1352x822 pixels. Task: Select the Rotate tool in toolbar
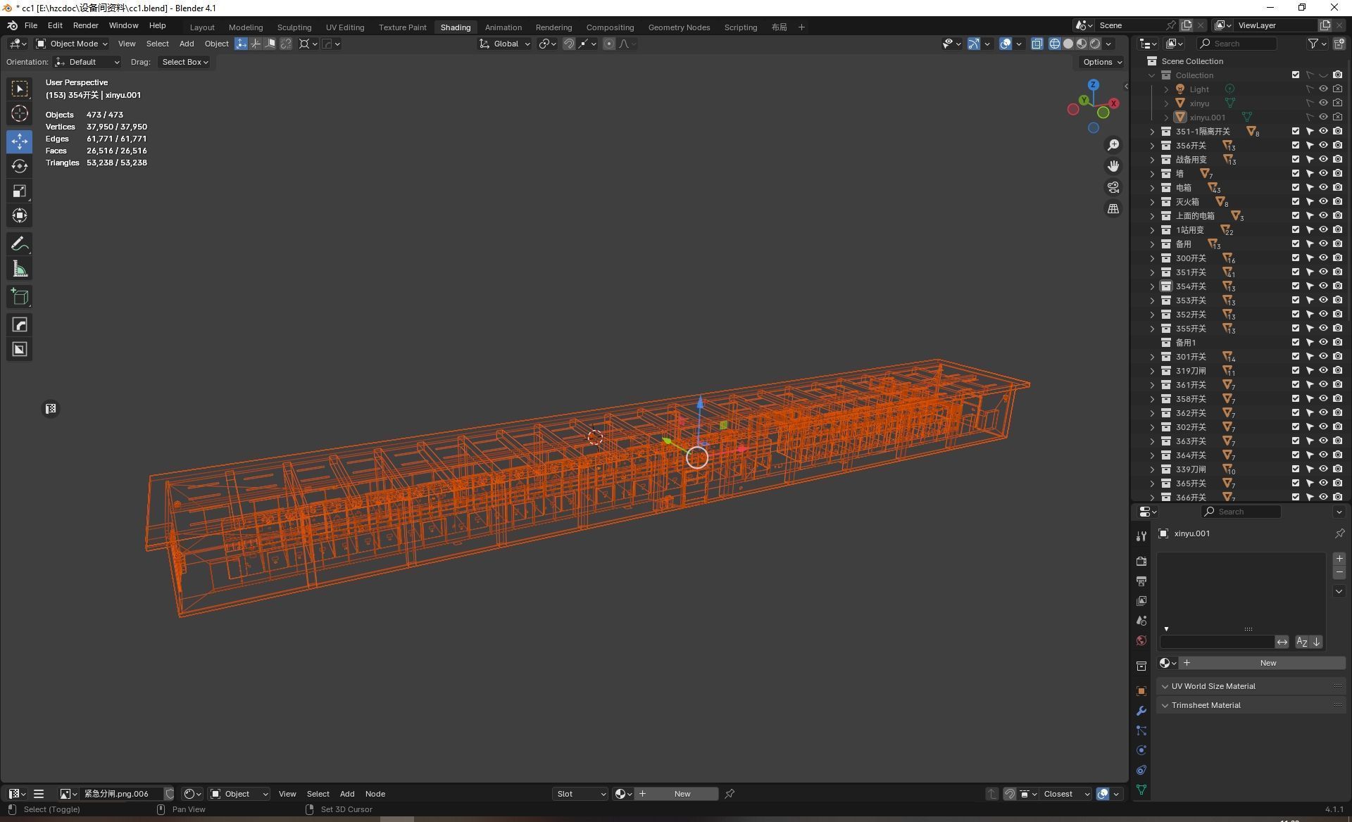click(20, 166)
